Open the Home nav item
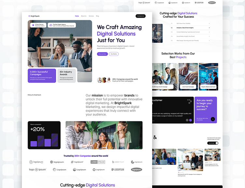This screenshot has width=245, height=188. click(x=77, y=16)
